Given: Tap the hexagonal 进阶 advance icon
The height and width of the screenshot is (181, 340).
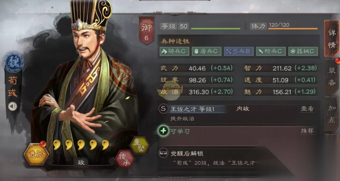Looking at the screenshot, I should (36, 154).
